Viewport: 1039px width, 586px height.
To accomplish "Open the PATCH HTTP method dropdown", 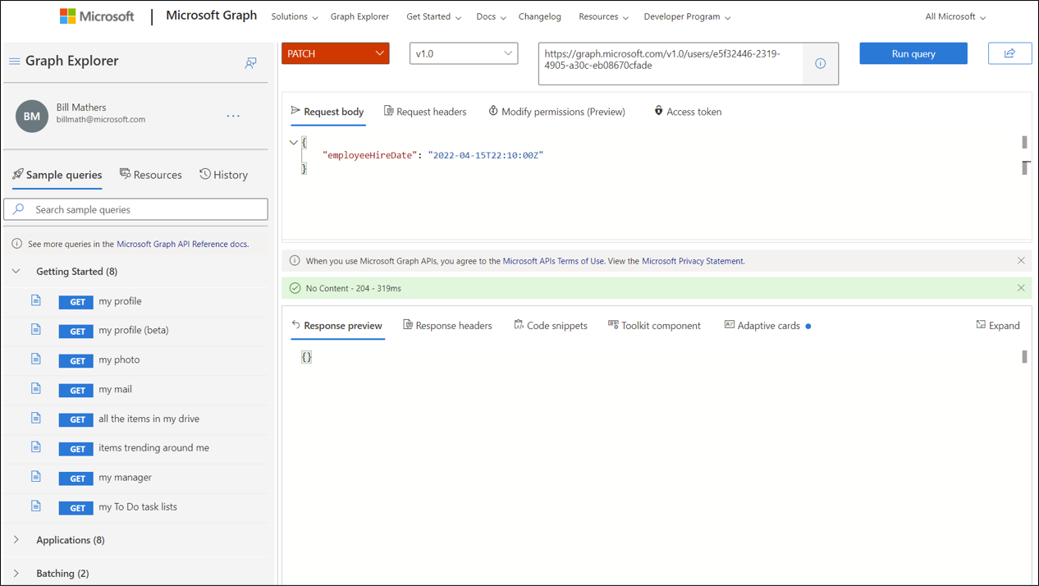I will point(335,53).
